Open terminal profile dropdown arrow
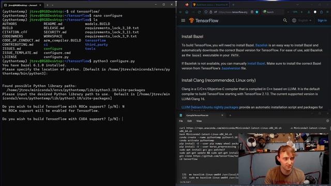Image resolution: width=331 pixels, height=186 pixels. (52, 5)
